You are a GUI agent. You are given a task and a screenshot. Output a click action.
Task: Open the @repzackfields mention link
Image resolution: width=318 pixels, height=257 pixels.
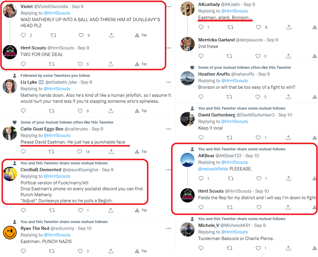pos(213,169)
